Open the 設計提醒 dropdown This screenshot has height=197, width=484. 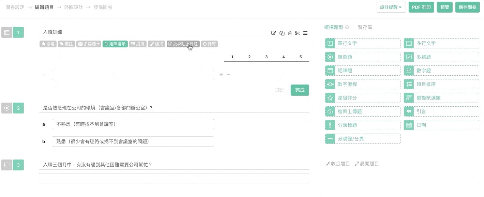pos(391,7)
